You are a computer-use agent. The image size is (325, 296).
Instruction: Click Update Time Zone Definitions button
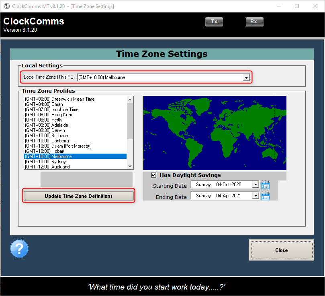[79, 196]
